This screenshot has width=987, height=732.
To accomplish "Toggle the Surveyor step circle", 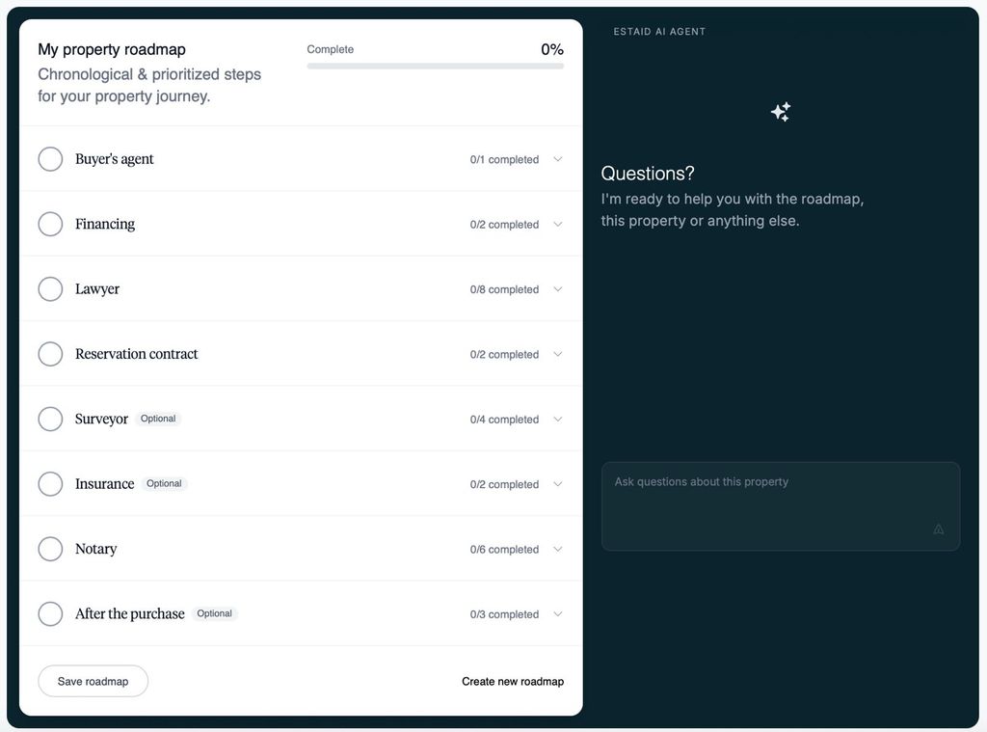I will pyautogui.click(x=50, y=420).
